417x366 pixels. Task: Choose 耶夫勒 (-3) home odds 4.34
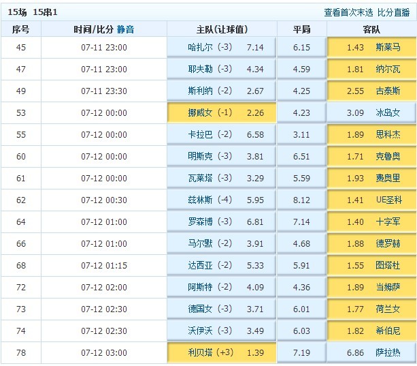pyautogui.click(x=222, y=70)
